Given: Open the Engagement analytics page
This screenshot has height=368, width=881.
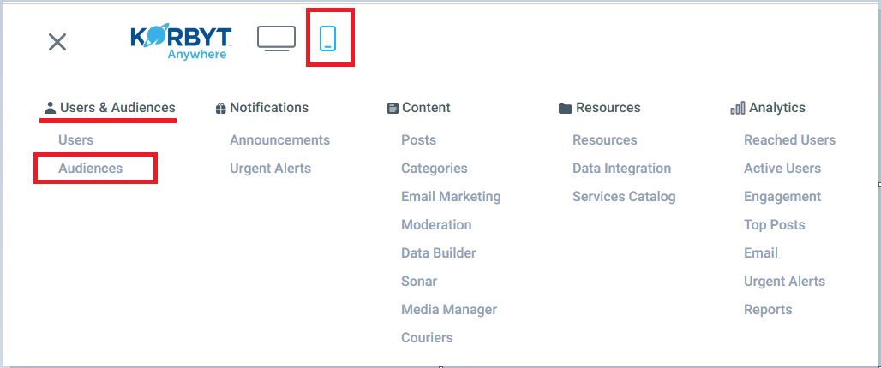Looking at the screenshot, I should 782,197.
